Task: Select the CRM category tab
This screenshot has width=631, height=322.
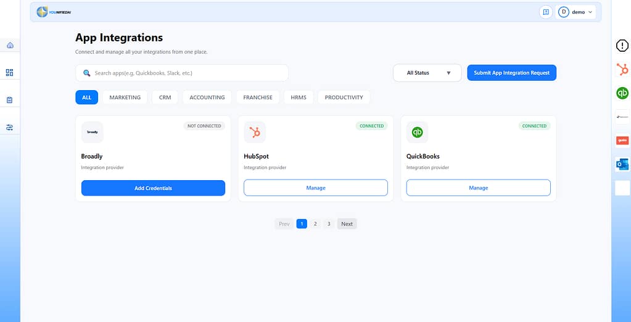Action: (165, 97)
